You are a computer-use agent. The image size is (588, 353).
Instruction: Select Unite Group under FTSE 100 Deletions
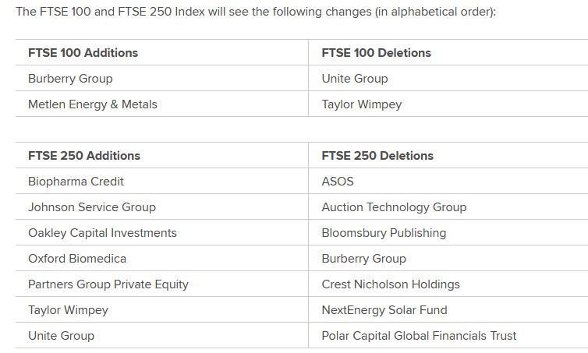tap(354, 79)
